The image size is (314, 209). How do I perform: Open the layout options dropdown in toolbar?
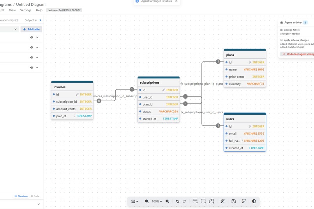pyautogui.click(x=134, y=201)
